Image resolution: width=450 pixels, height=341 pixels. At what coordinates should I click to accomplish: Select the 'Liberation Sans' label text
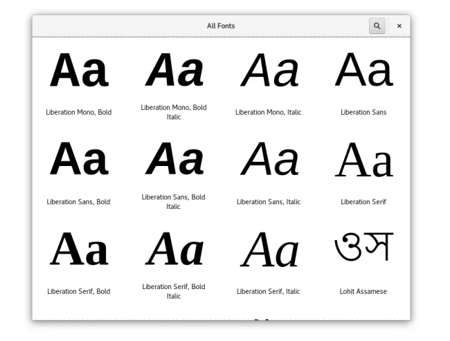(363, 112)
